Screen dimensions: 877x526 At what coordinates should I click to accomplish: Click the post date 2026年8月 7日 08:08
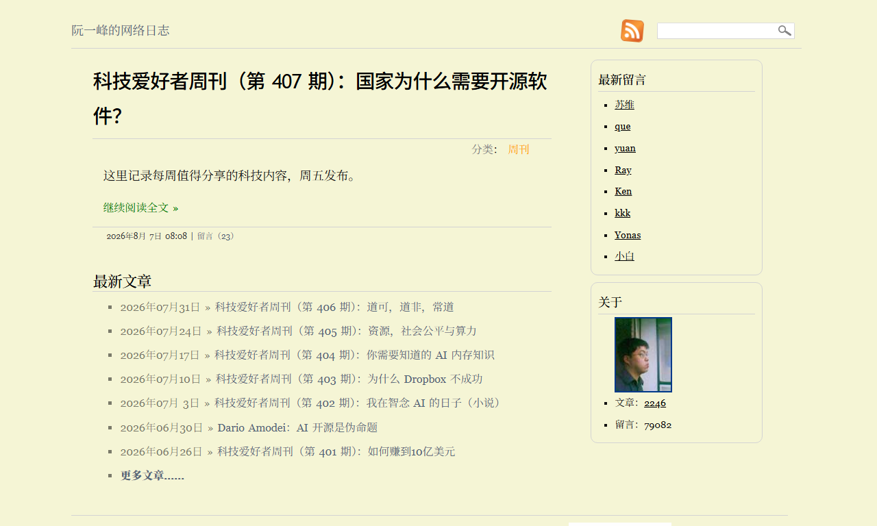(147, 236)
